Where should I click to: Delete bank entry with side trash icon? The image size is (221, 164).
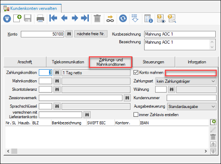[x=213, y=137]
